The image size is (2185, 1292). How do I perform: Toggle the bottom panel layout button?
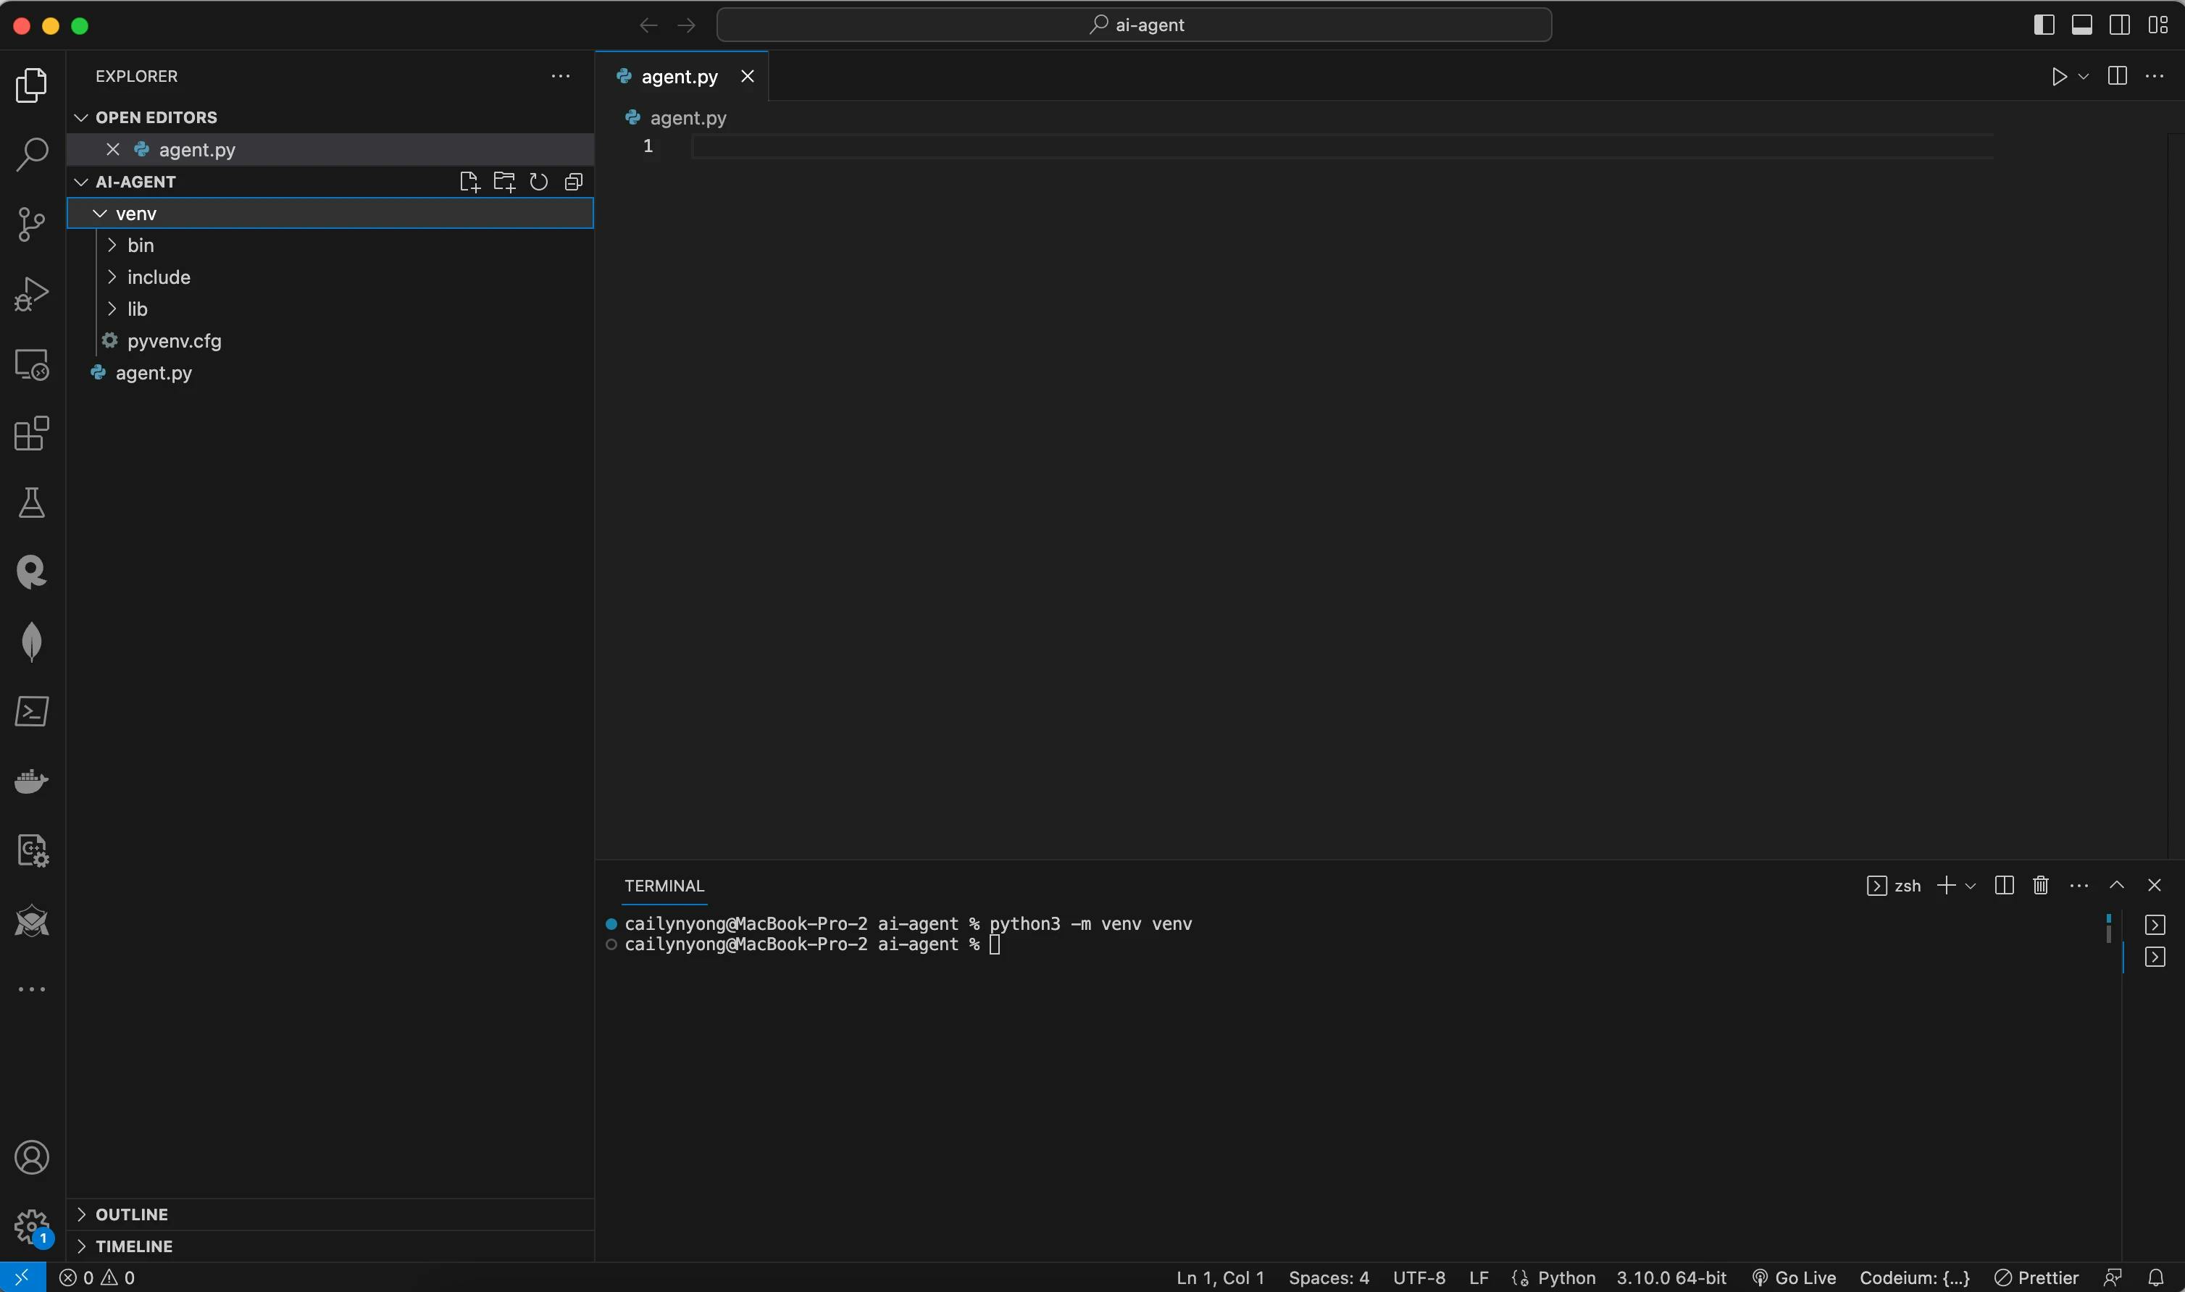[2081, 25]
